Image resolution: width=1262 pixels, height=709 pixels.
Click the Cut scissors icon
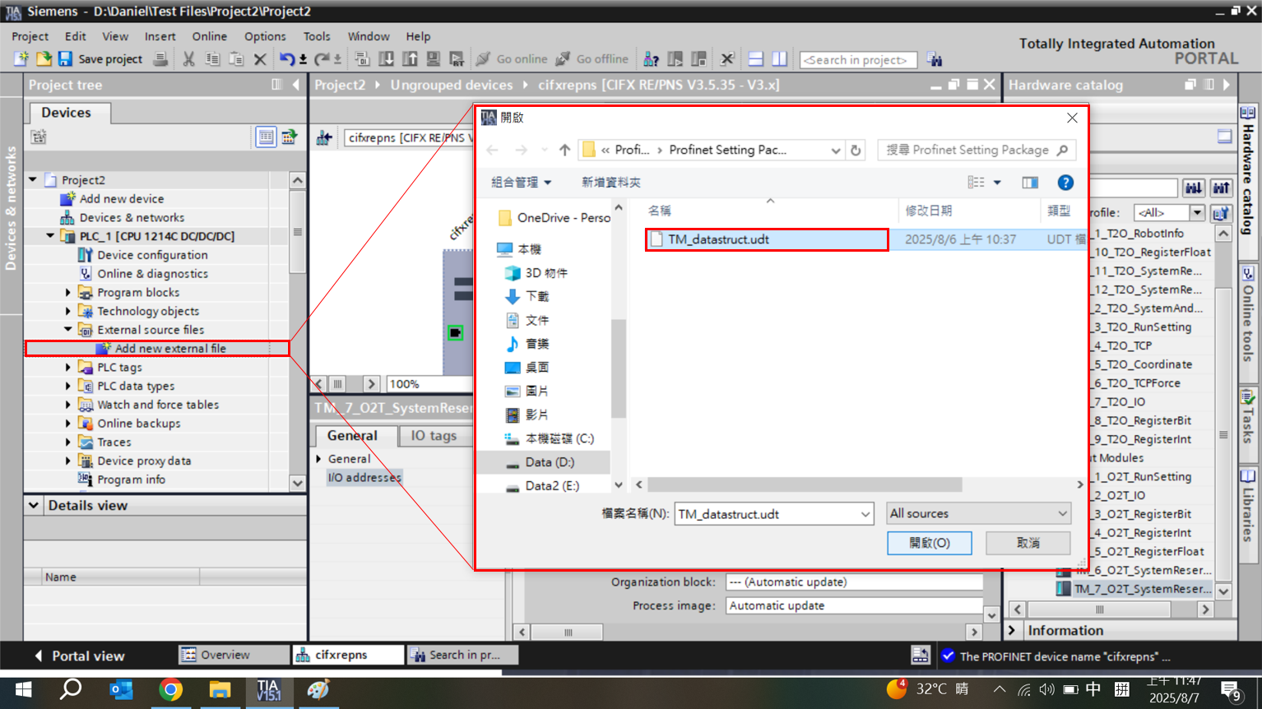[188, 59]
